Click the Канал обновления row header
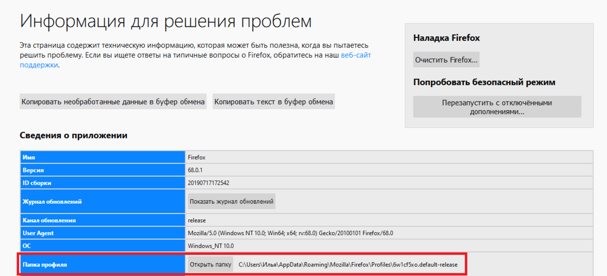This screenshot has width=607, height=276. coord(103,220)
